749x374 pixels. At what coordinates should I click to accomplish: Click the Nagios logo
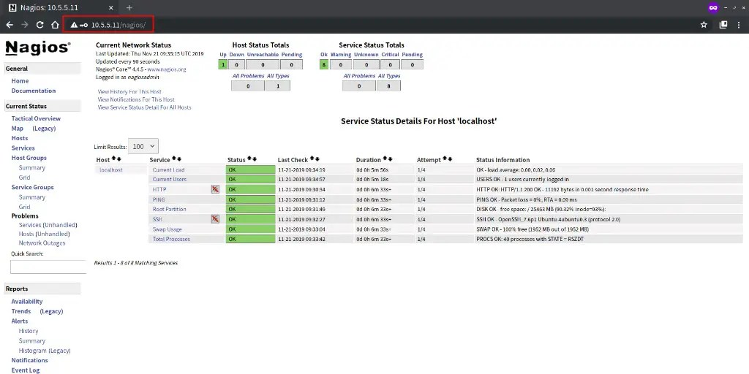click(x=38, y=47)
